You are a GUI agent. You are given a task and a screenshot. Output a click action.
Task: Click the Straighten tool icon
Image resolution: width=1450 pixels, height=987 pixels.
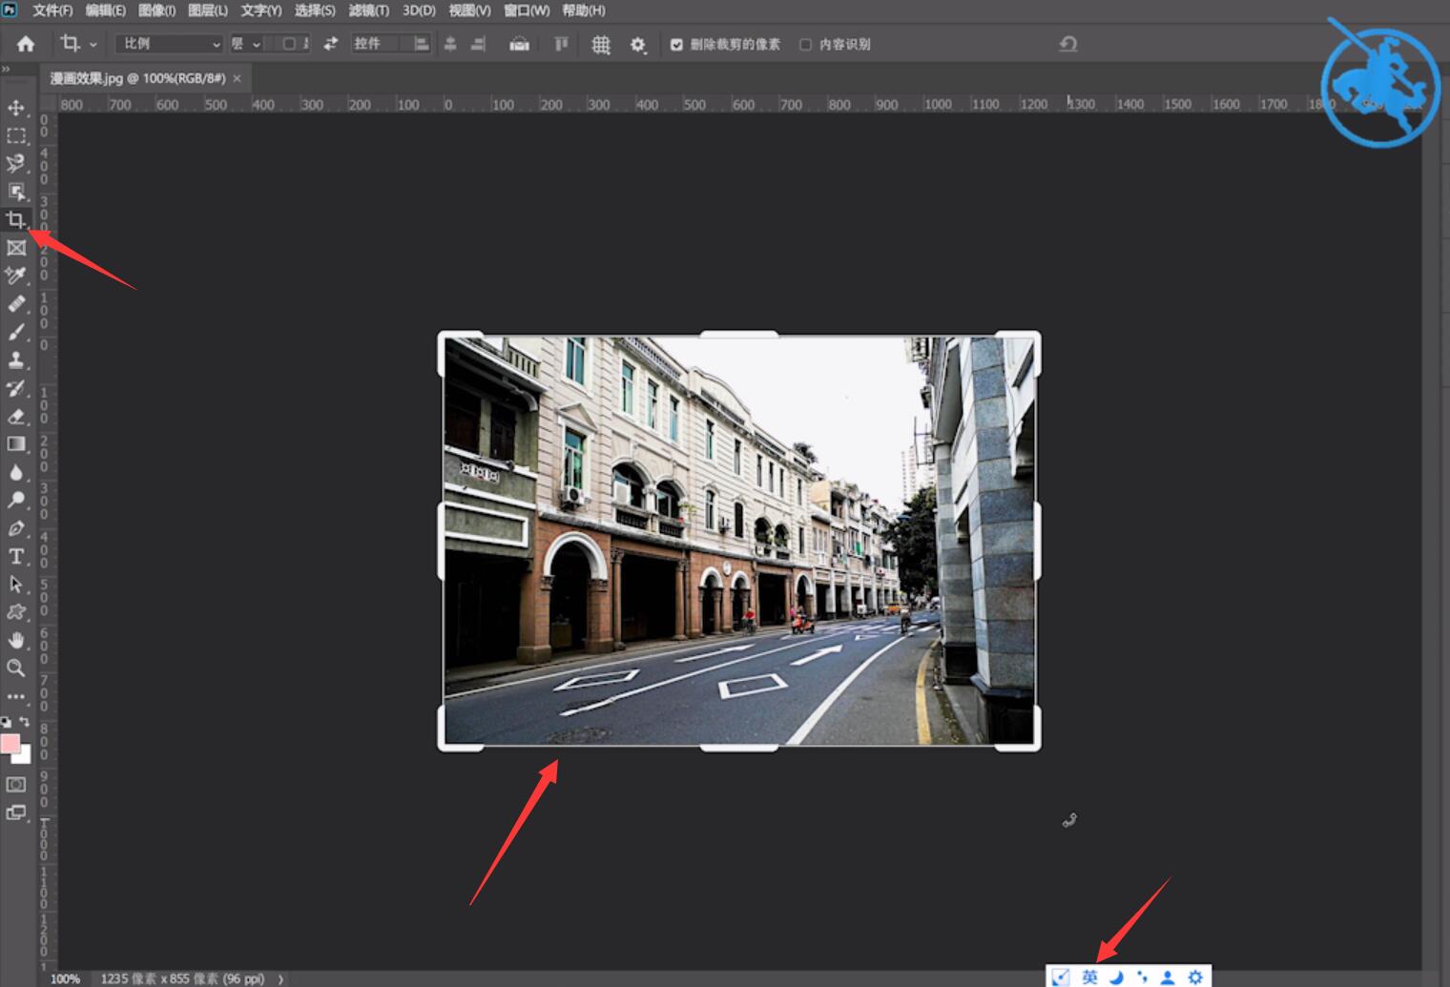click(519, 44)
